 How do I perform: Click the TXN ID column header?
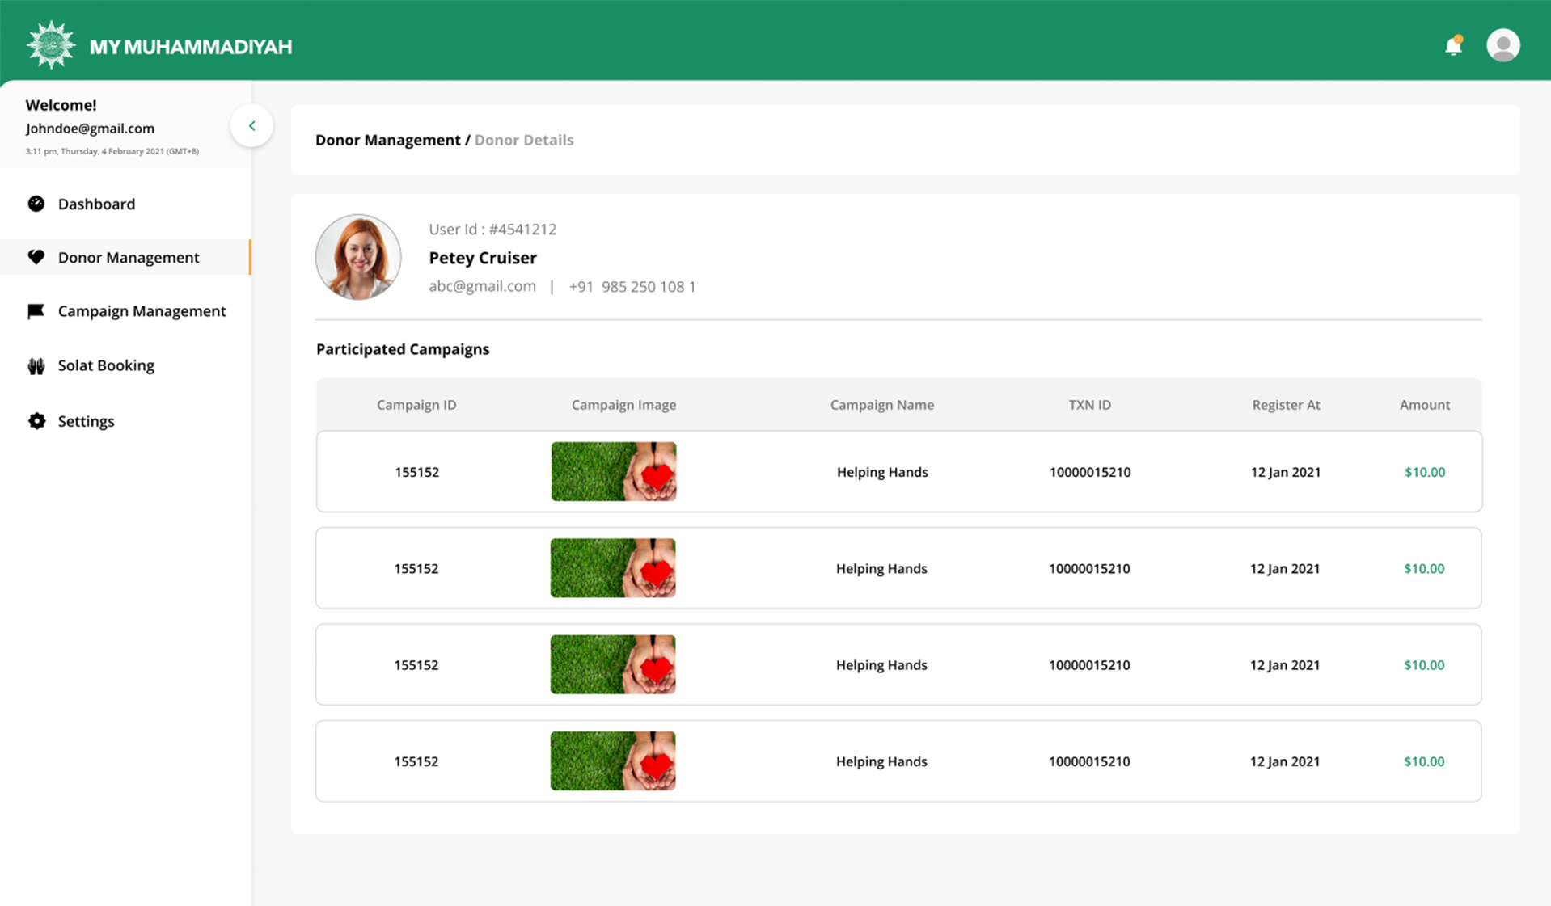pyautogui.click(x=1089, y=405)
